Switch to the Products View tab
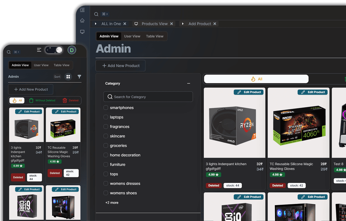Screen dimensions: 346x221 [x=155, y=24]
